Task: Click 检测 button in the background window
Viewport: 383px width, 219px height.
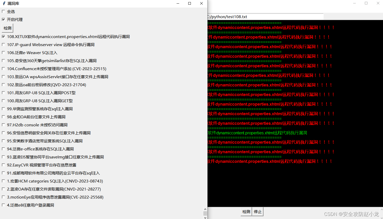Action: pyautogui.click(x=246, y=212)
